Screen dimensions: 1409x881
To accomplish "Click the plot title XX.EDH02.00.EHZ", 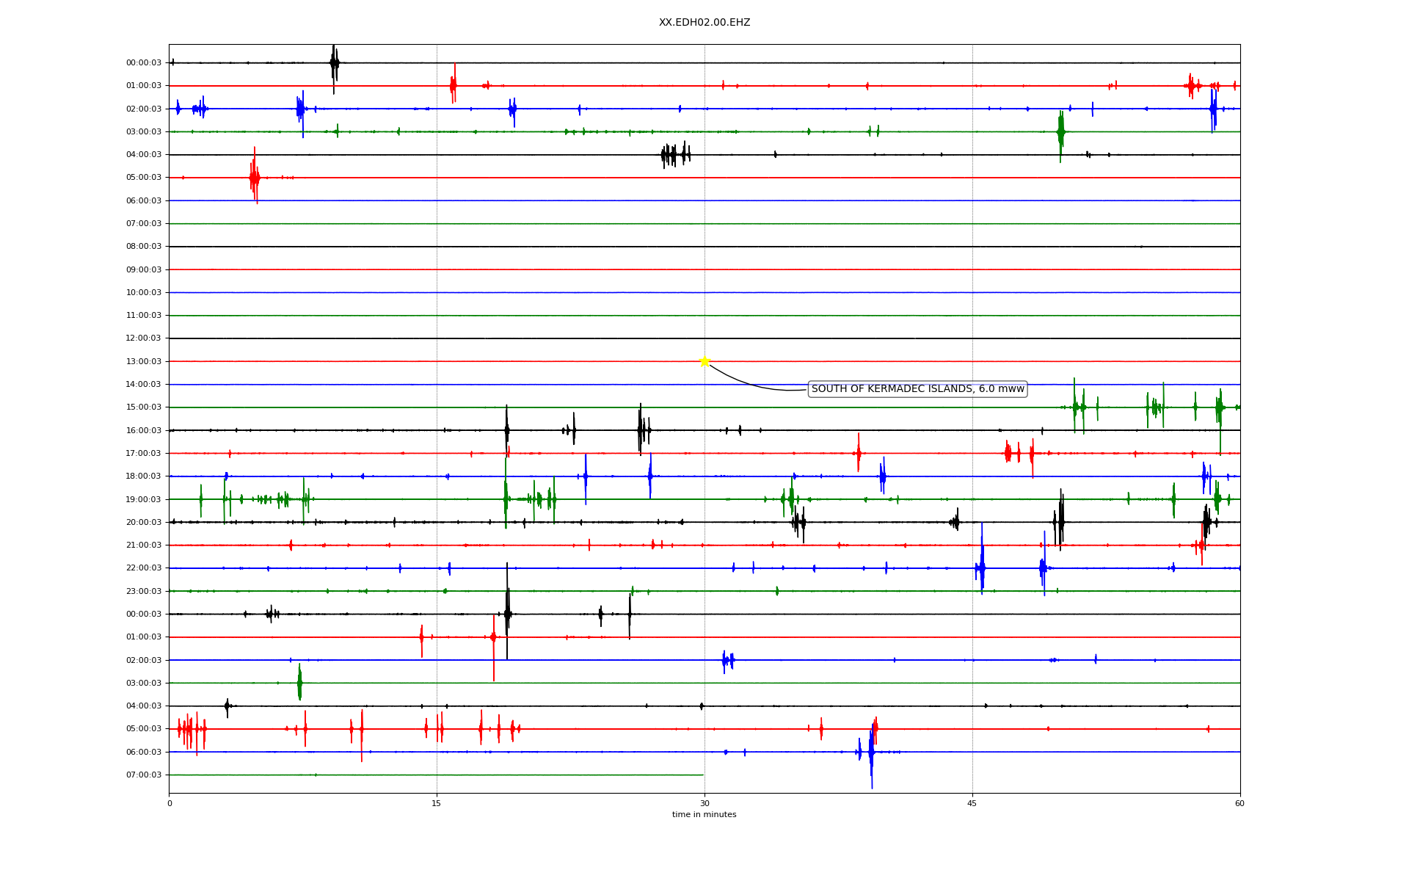I will pos(704,23).
